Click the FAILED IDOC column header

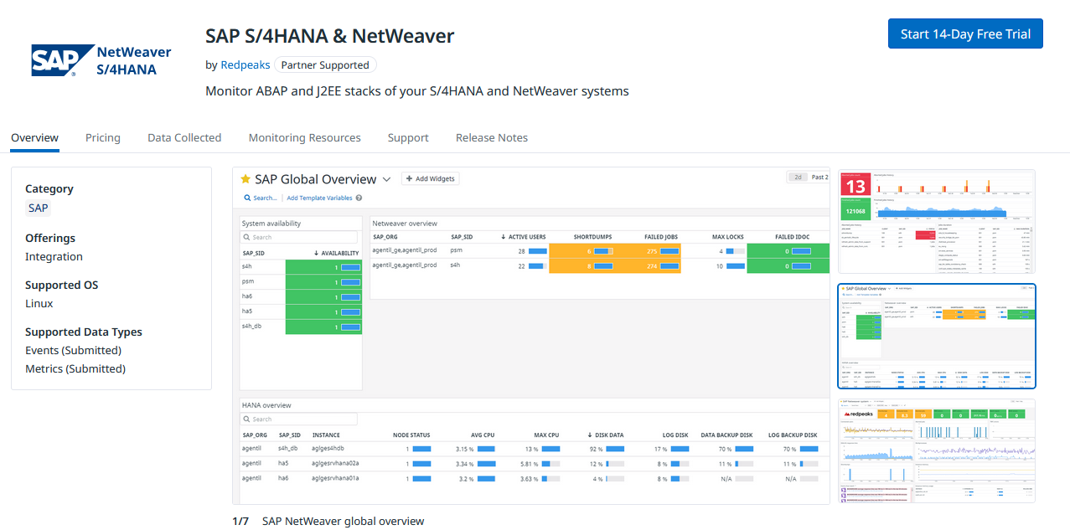(x=793, y=237)
